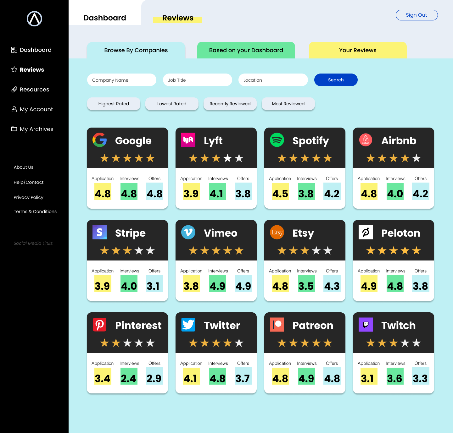Click the Twitch logo icon
This screenshot has height=433, width=453.
pos(366,325)
